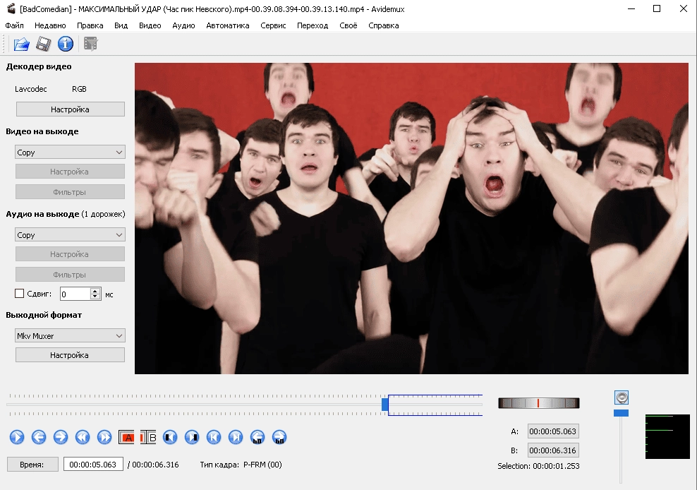Expand the Mkv Muxer output format dropdown

pos(70,336)
